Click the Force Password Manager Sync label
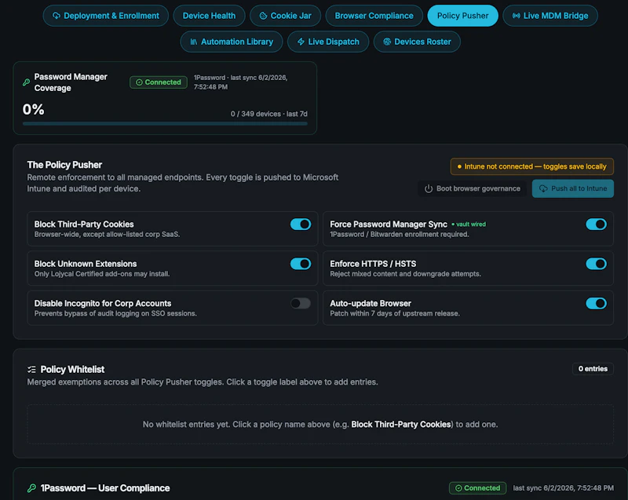 pyautogui.click(x=388, y=224)
